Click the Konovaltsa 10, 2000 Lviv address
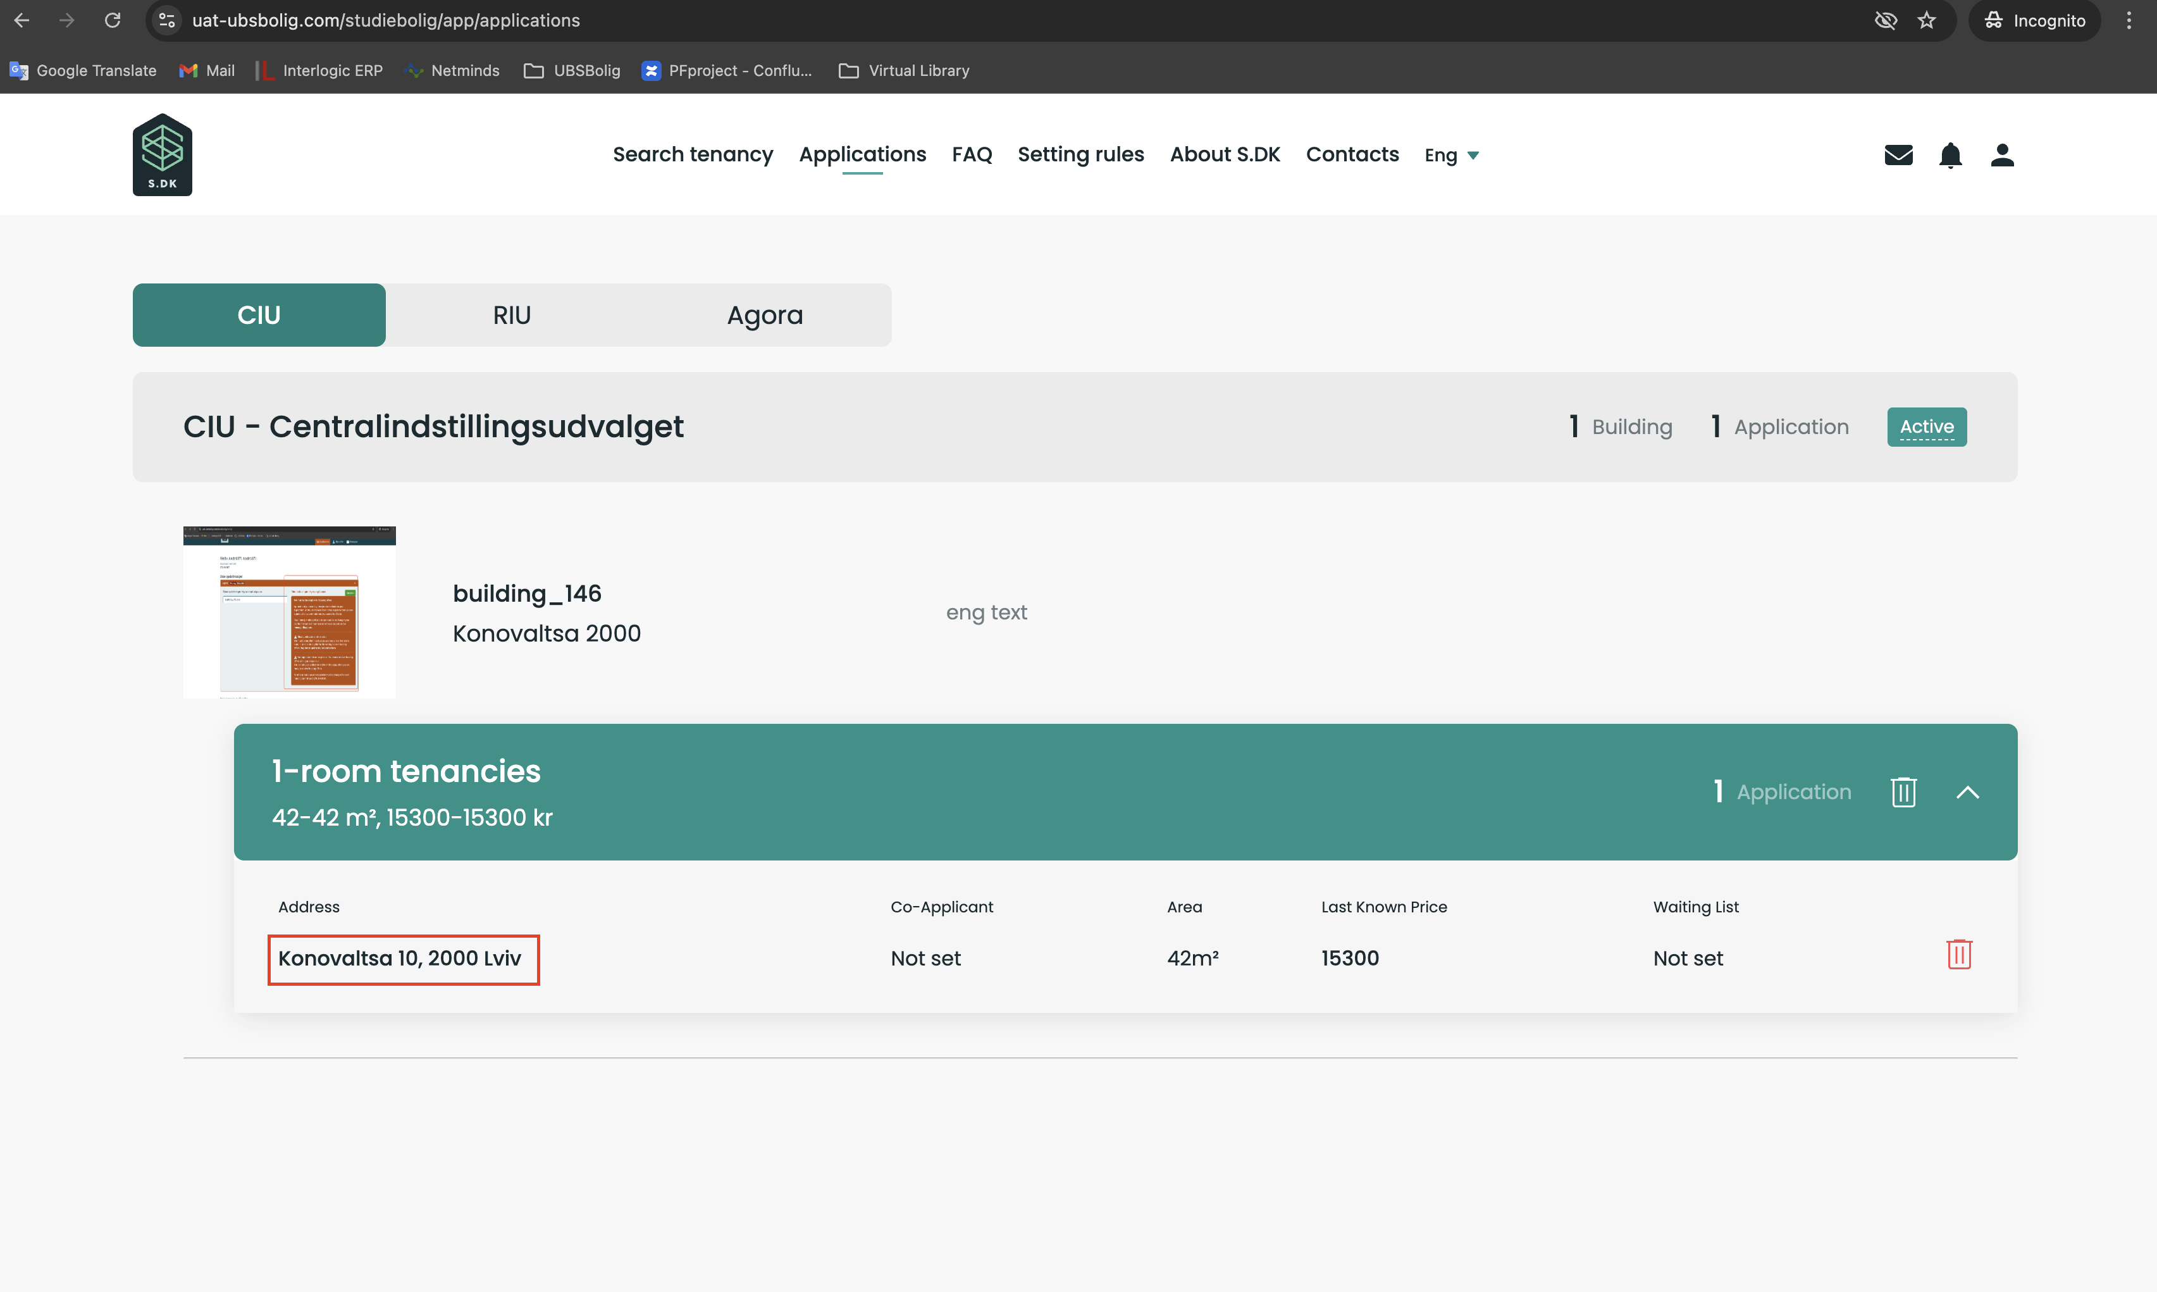The image size is (2157, 1292). [399, 959]
